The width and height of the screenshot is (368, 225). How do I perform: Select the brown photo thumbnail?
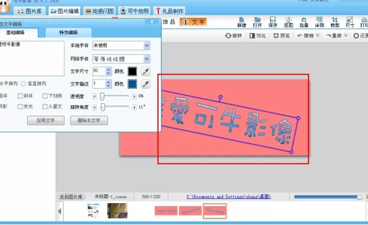pos(117,211)
